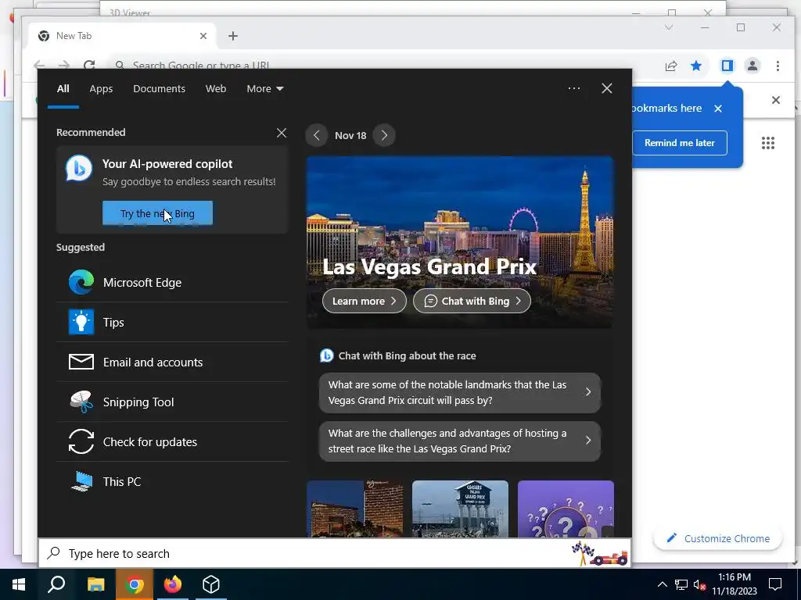Click Customize Chrome button
The width and height of the screenshot is (801, 600).
[x=718, y=539]
